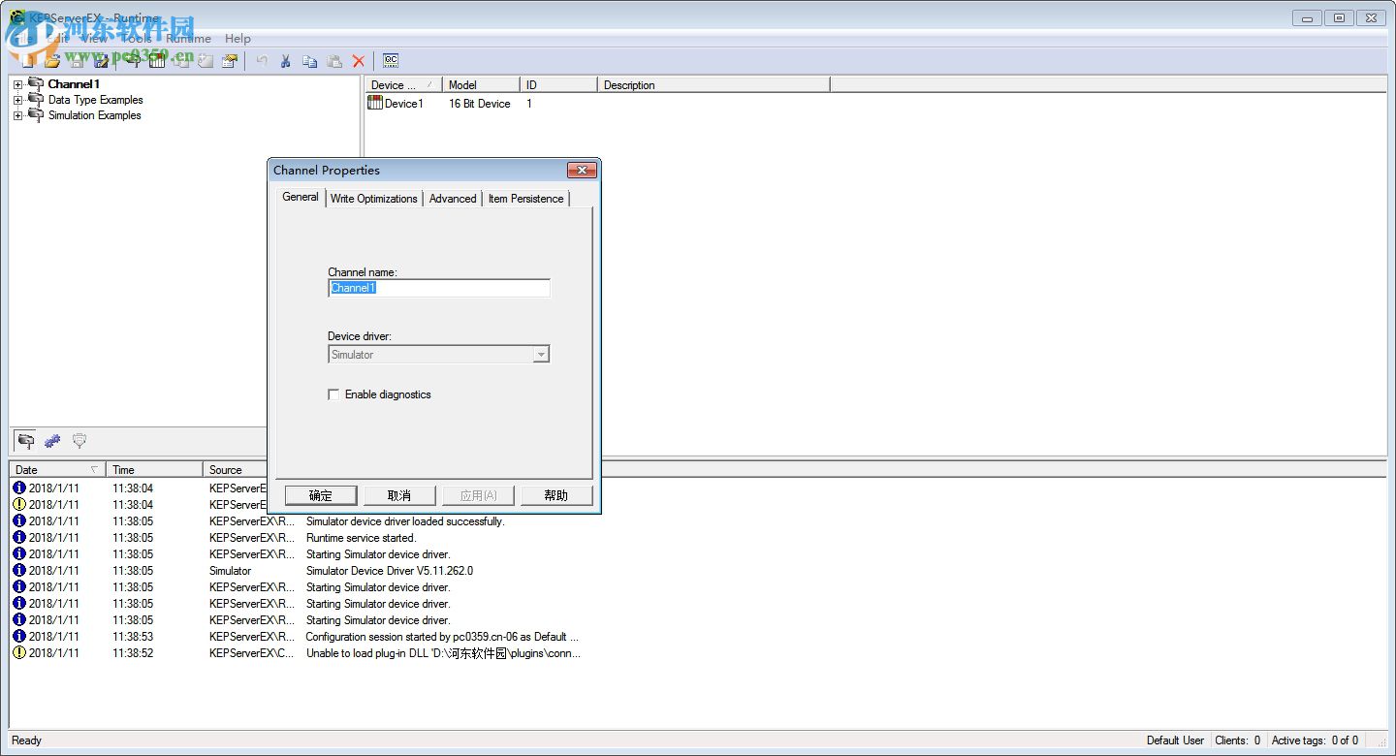
Task: Click the Channel1 channel icon in tree
Action: [x=36, y=84]
